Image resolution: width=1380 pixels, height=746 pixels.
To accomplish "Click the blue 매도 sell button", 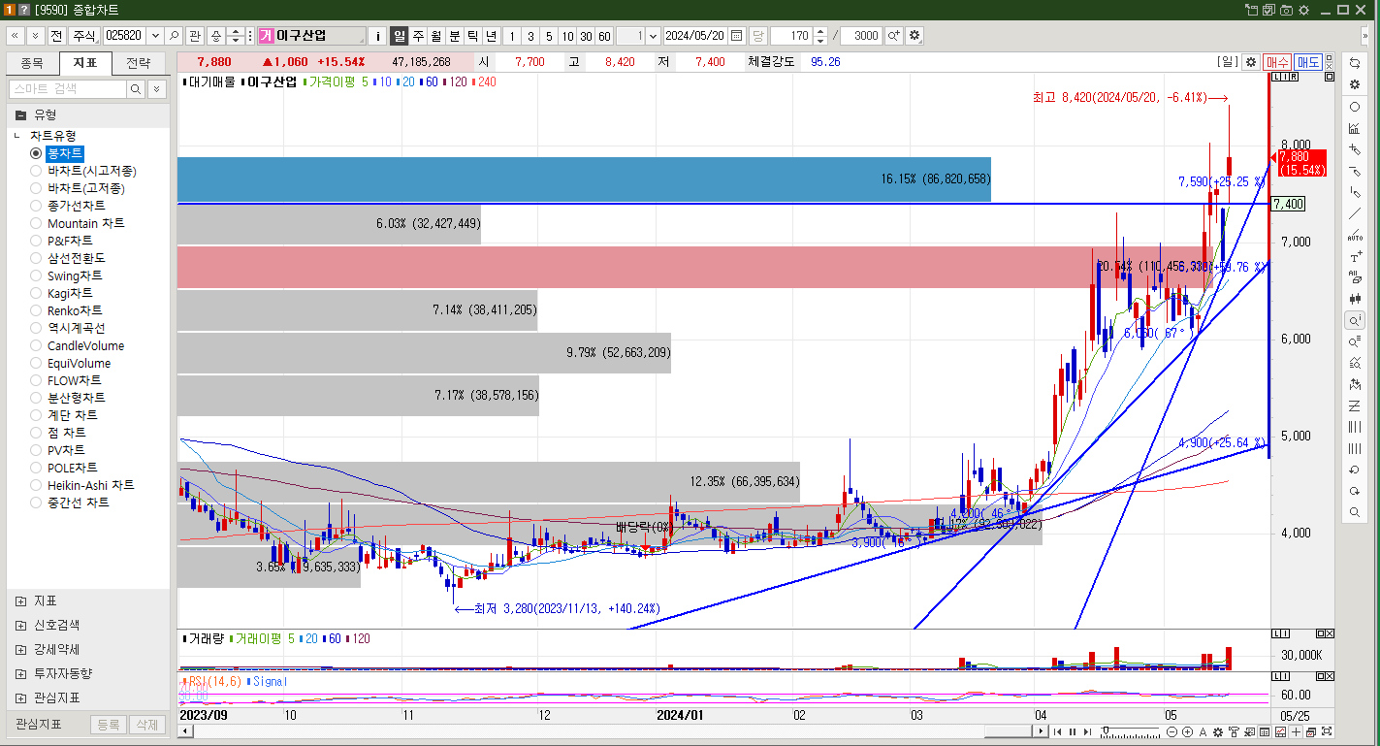I will [1307, 61].
